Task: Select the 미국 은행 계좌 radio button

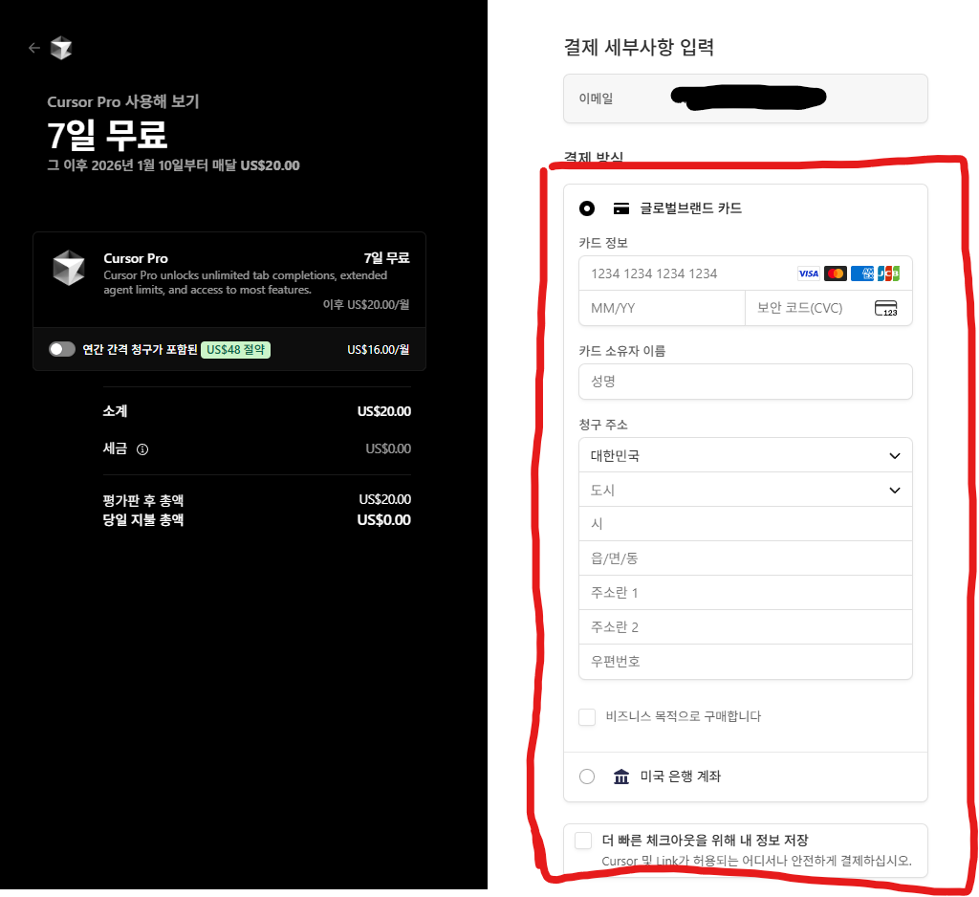Action: (x=587, y=777)
